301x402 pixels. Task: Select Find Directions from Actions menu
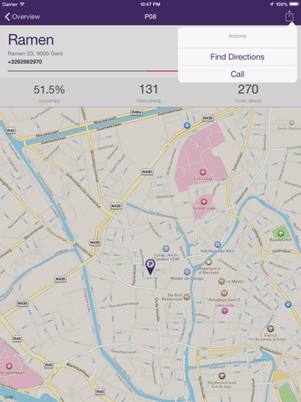237,57
